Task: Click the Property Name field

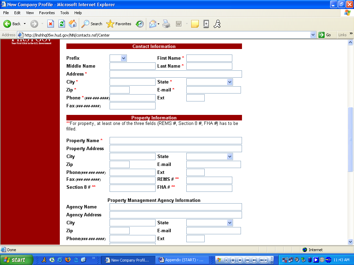Action: 176,141
